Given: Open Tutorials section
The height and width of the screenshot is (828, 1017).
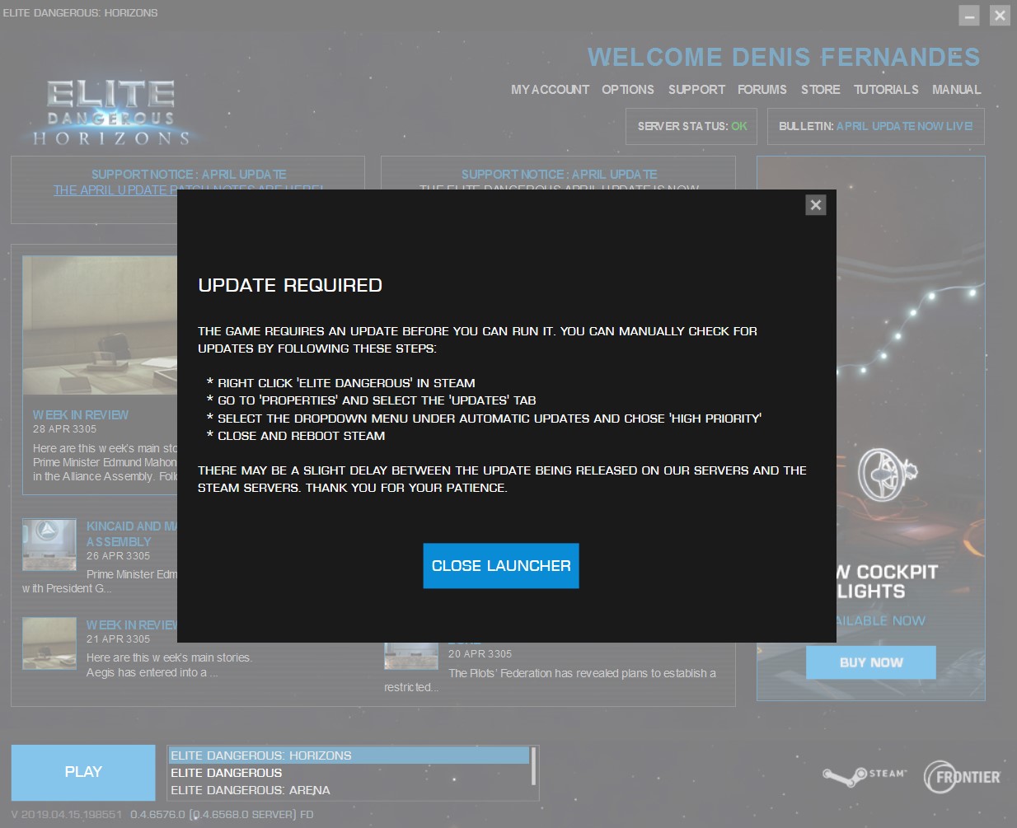Looking at the screenshot, I should pyautogui.click(x=886, y=90).
